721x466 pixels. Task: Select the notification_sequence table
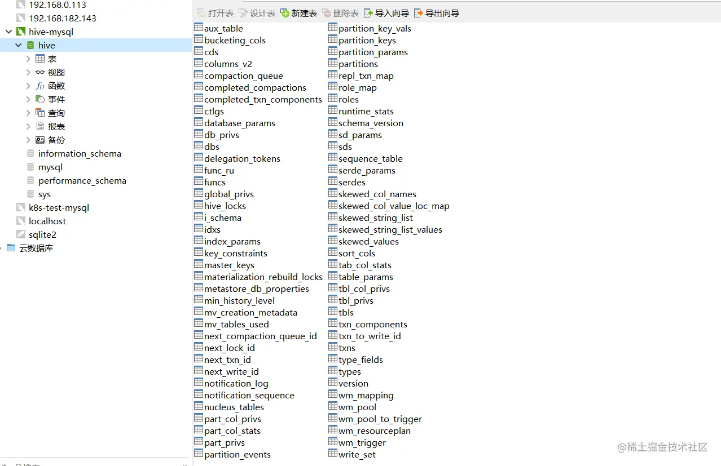(249, 395)
